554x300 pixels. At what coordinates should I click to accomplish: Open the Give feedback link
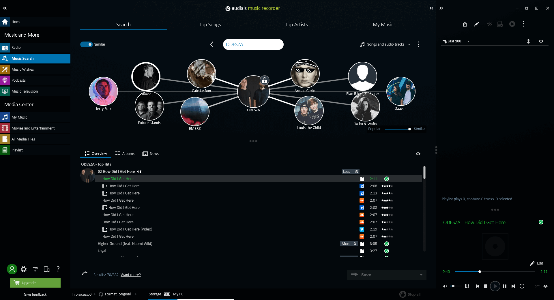35,294
